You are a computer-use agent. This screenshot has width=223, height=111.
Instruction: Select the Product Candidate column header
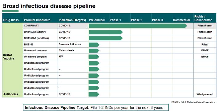tap(37, 20)
